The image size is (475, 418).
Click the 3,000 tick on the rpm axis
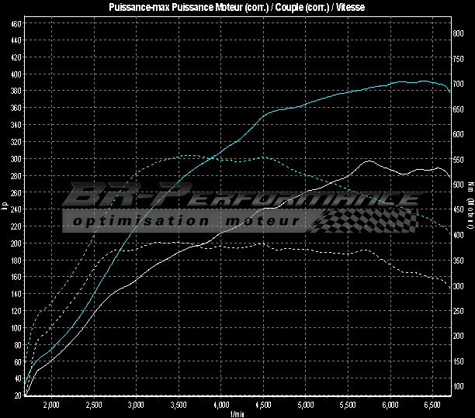(136, 404)
